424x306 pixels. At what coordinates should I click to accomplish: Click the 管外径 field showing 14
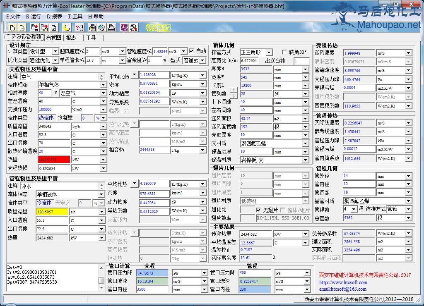pyautogui.click(x=359, y=176)
